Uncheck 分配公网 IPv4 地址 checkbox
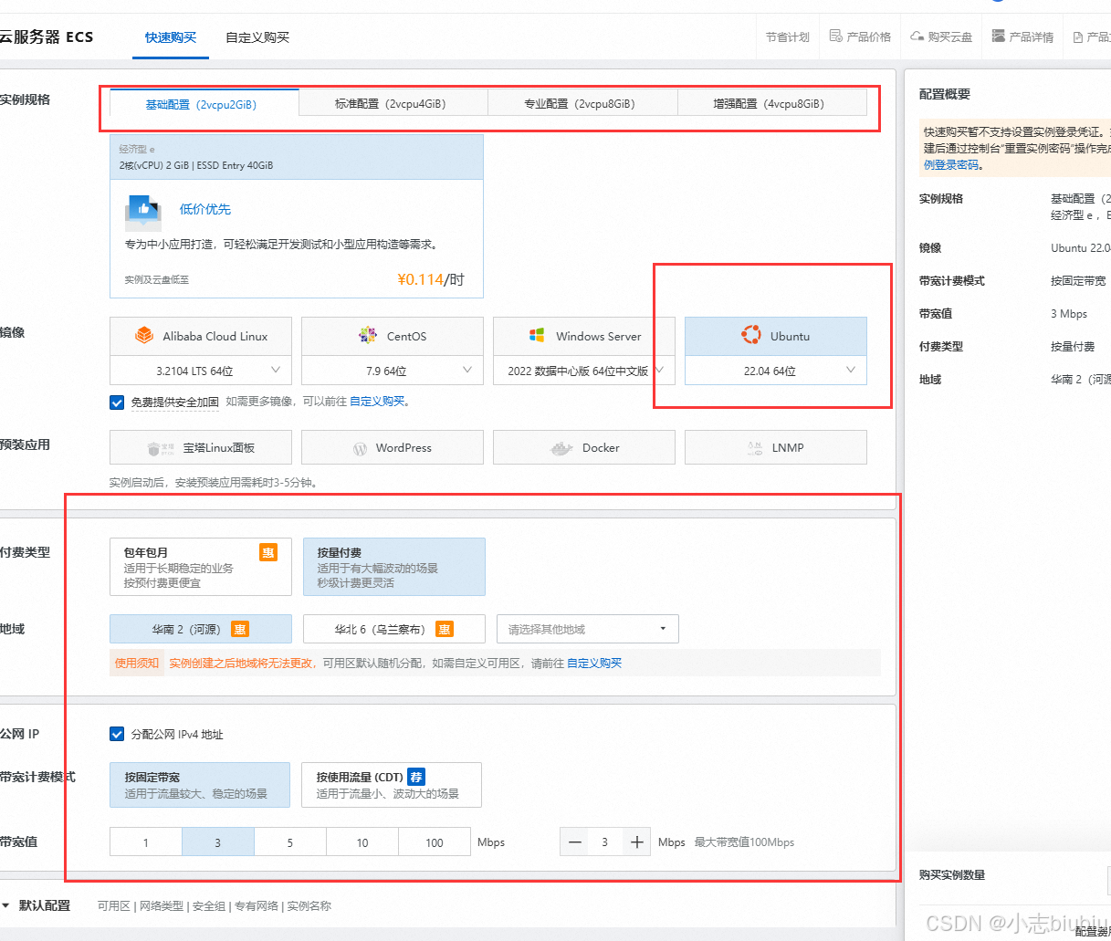Viewport: 1111px width, 941px height. pyautogui.click(x=117, y=735)
